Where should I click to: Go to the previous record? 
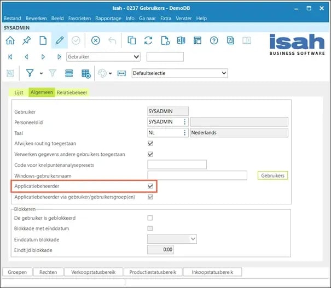[27, 57]
